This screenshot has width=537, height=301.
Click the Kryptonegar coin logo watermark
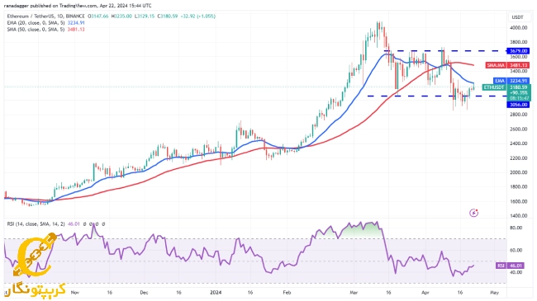[35, 255]
